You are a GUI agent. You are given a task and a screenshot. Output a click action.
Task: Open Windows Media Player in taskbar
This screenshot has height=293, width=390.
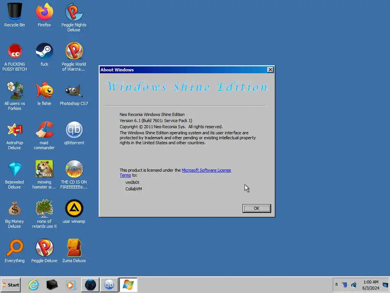[70, 285]
